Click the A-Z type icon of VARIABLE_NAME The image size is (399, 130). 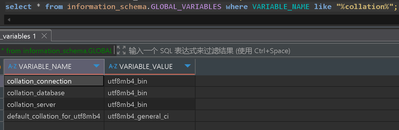point(12,66)
